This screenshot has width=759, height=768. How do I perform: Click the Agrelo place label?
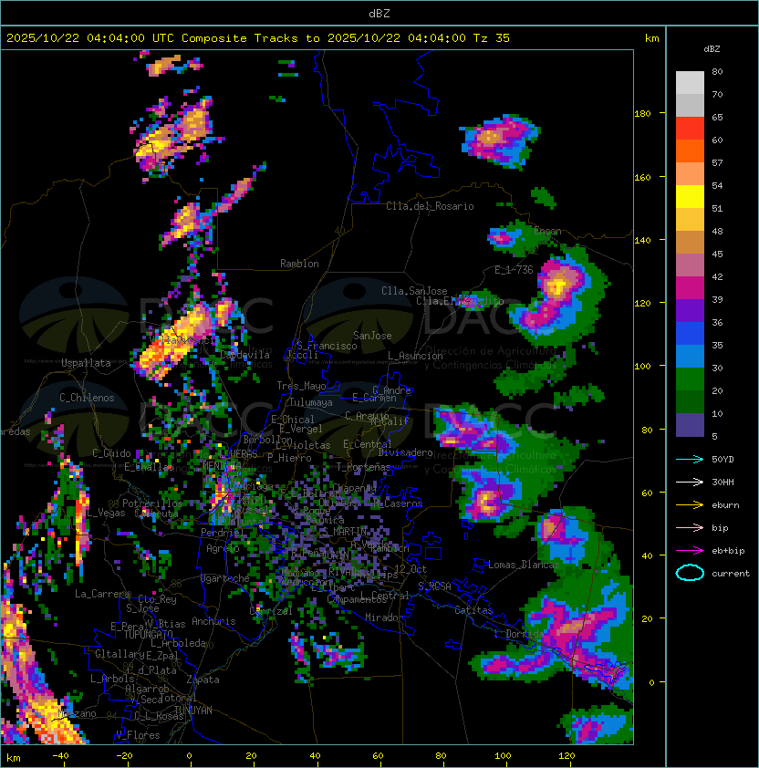[223, 548]
